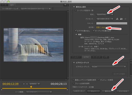The image size is (132, 95).
Task: Click the save preset icon
Action: (117, 19)
